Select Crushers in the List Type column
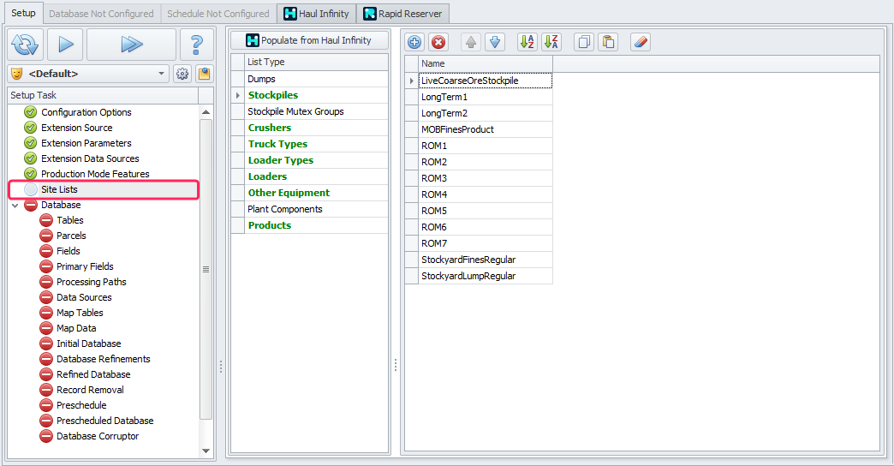This screenshot has height=466, width=894. pyautogui.click(x=269, y=128)
